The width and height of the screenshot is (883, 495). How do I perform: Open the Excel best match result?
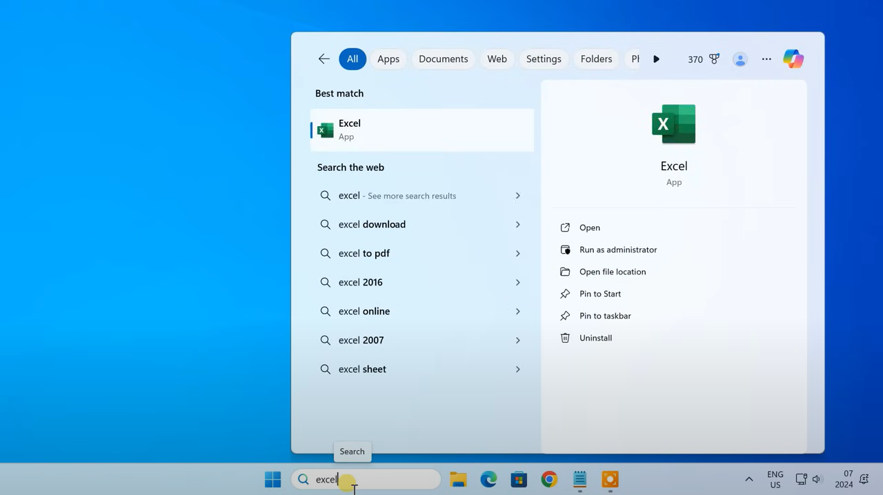(422, 130)
